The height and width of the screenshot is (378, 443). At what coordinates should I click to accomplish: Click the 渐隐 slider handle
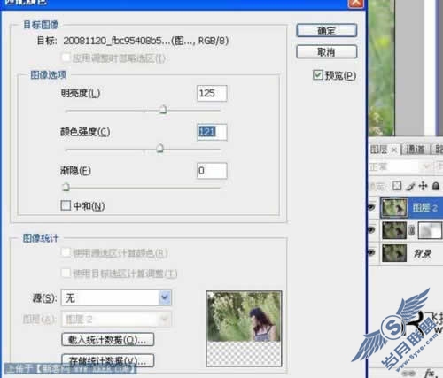[66, 187]
